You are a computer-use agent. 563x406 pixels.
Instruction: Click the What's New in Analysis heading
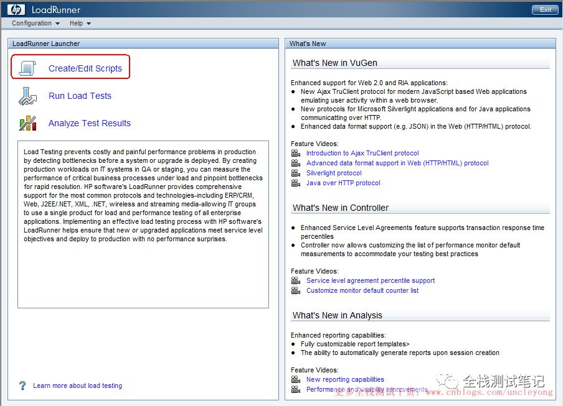point(337,315)
